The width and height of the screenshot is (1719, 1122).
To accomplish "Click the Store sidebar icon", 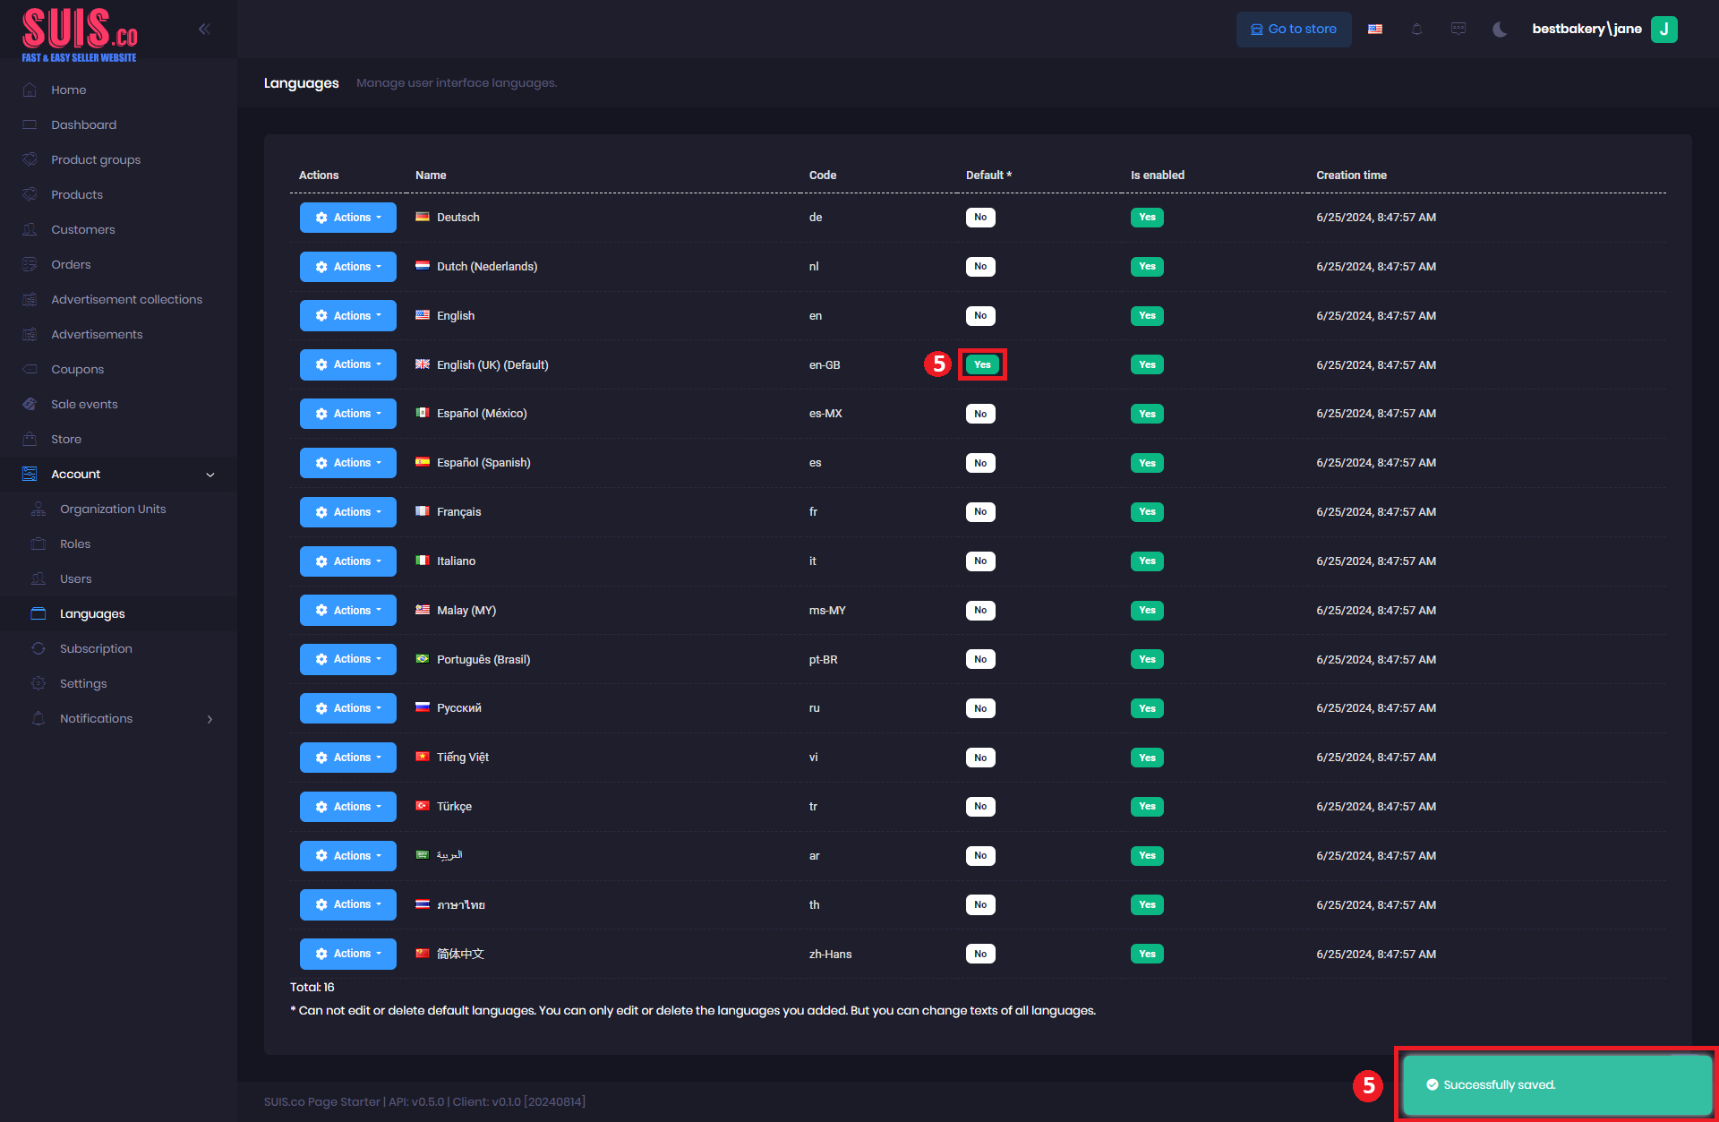I will click(30, 439).
